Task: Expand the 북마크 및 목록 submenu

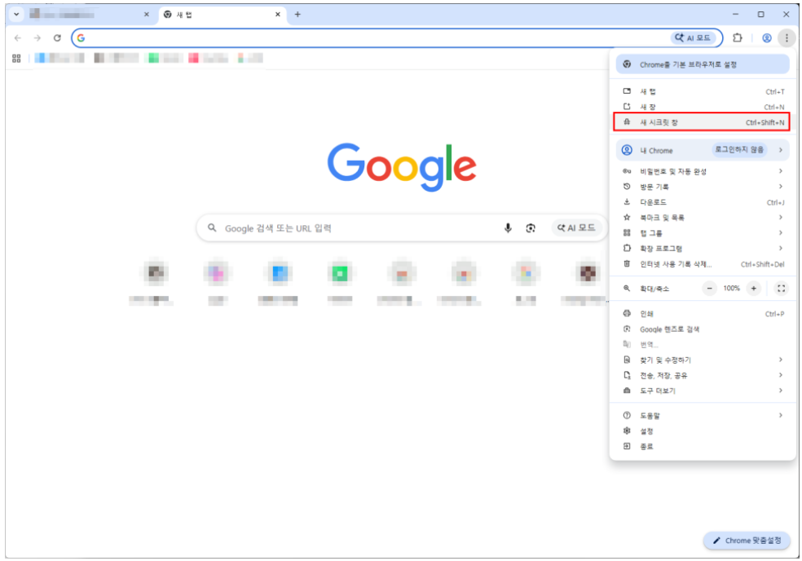Action: 702,218
